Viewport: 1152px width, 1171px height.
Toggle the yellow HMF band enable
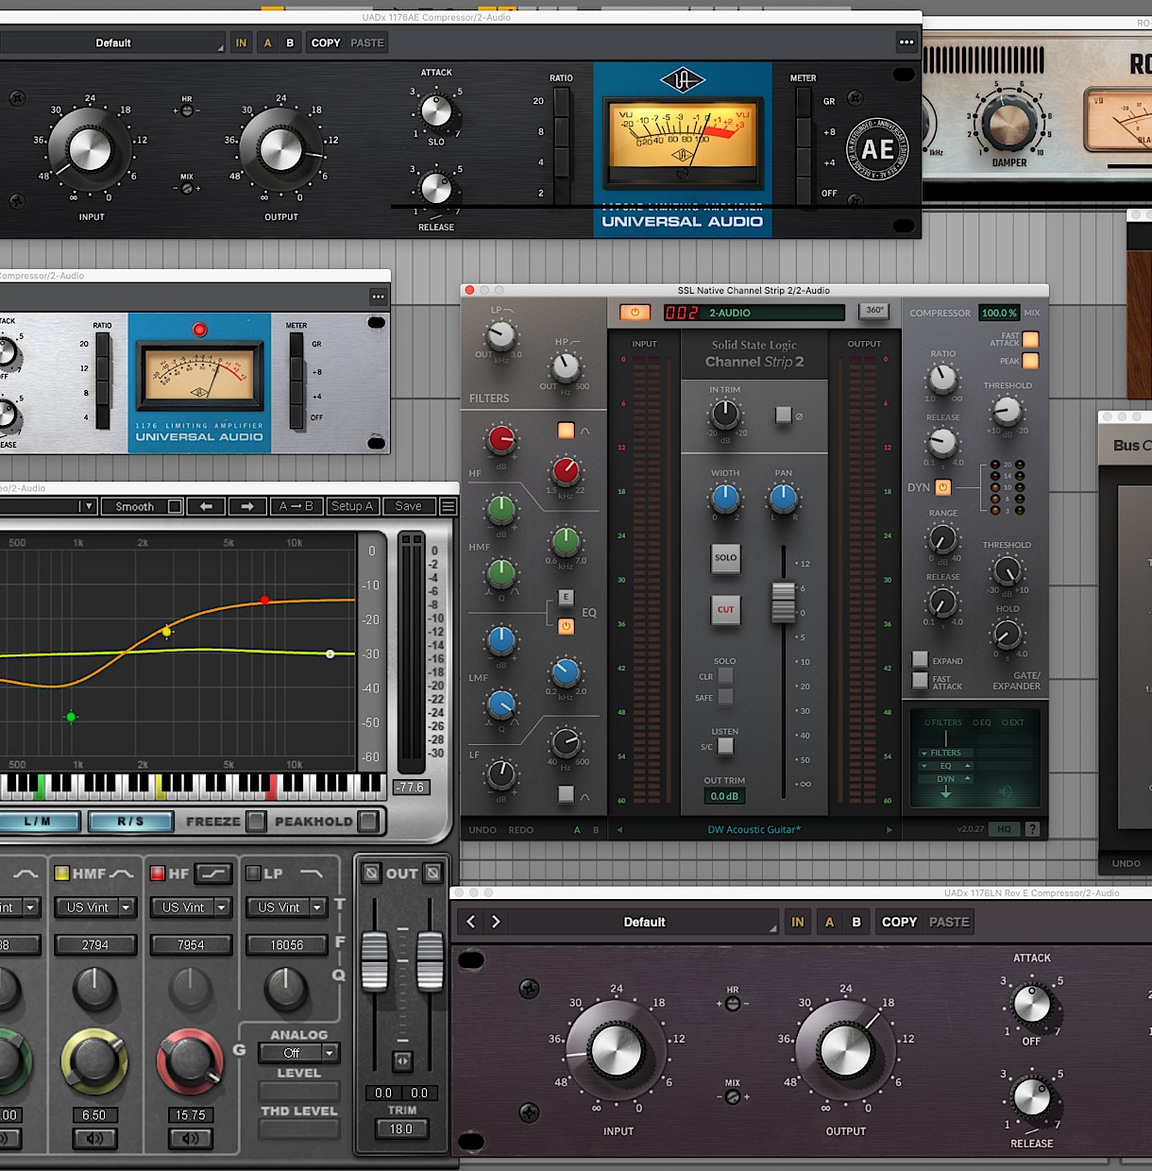62,874
